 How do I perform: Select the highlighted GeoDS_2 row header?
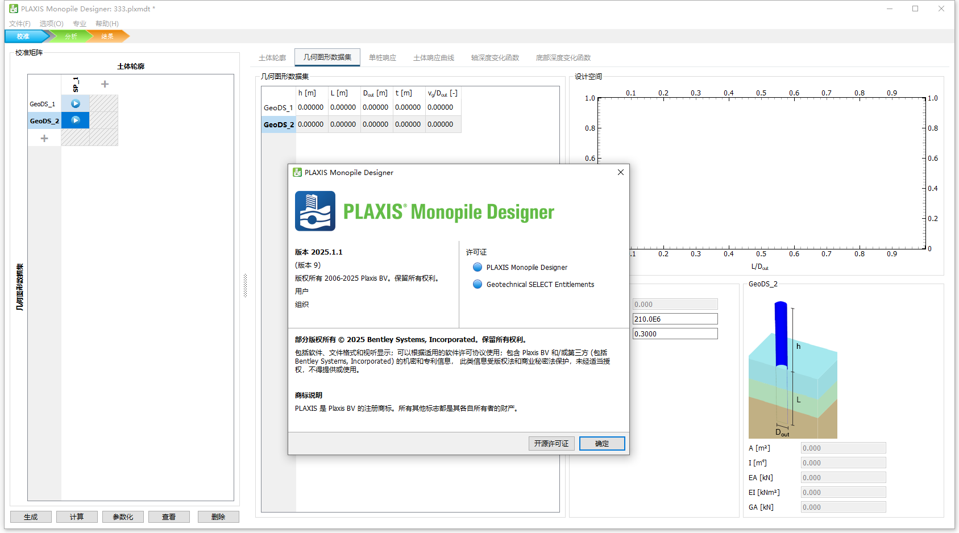(x=44, y=120)
